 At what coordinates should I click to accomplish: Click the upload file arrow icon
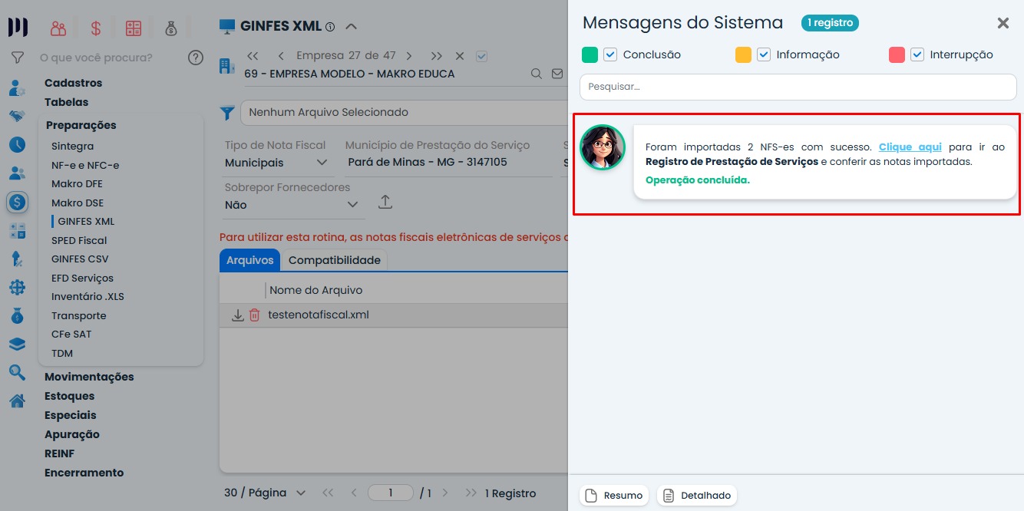[x=385, y=202]
